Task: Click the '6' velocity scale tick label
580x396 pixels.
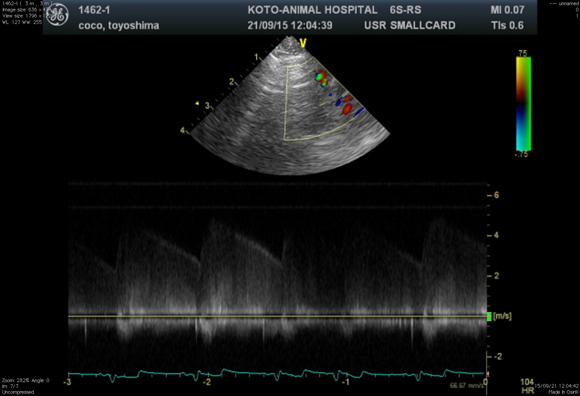Action: point(496,195)
